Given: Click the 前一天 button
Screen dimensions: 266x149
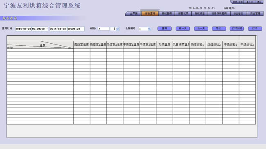Looking at the screenshot, I should pos(183,29).
